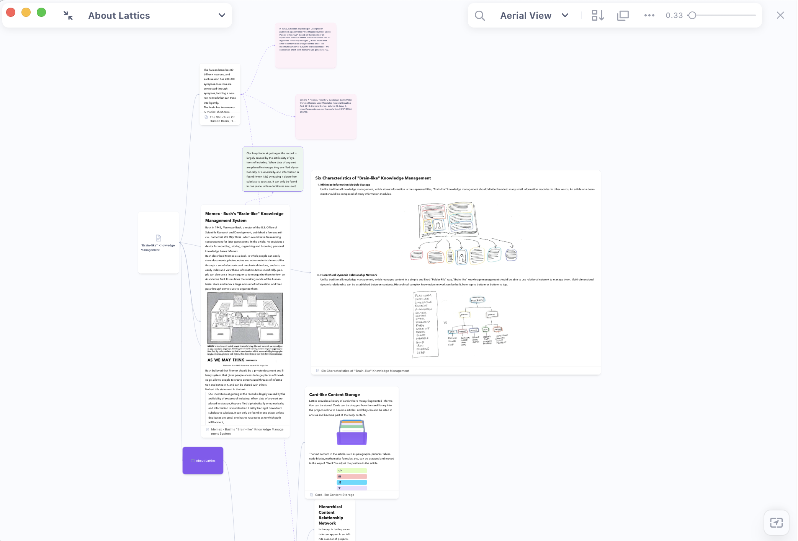Screen dimensions: 798x541
Task: Click the Memex - Bush's "Brain-like" card heading
Action: (x=244, y=217)
